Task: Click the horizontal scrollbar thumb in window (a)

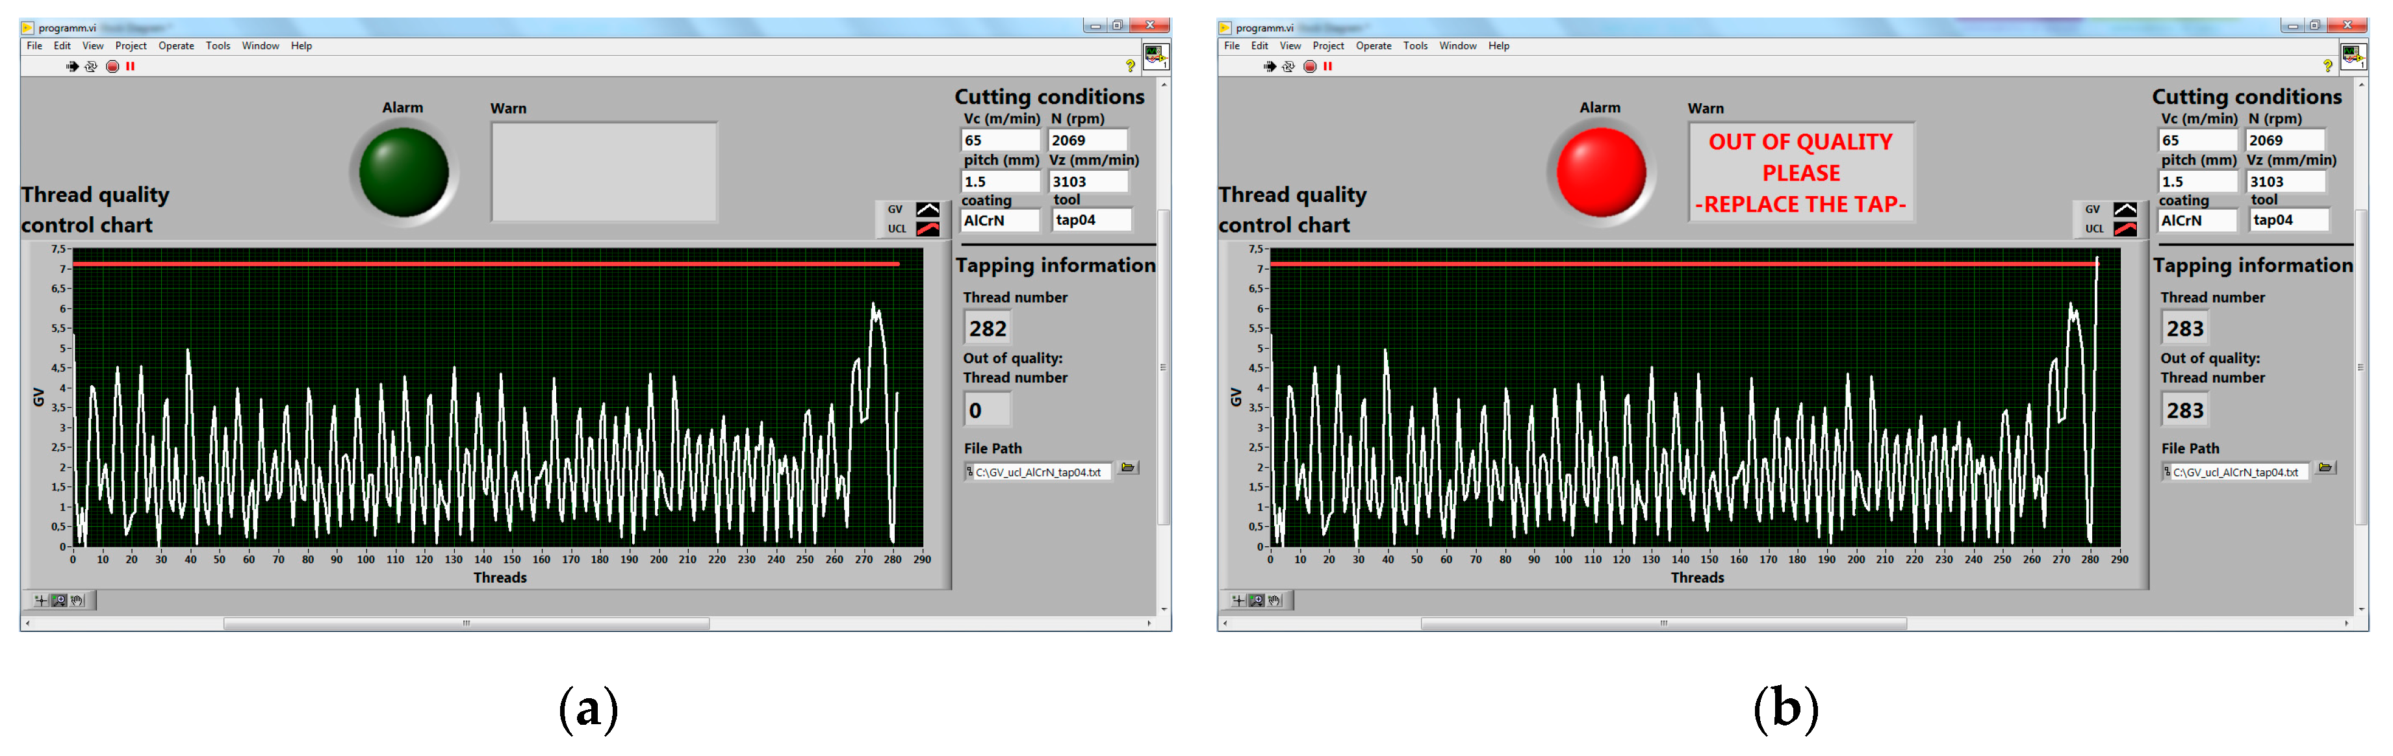Action: coord(467,624)
